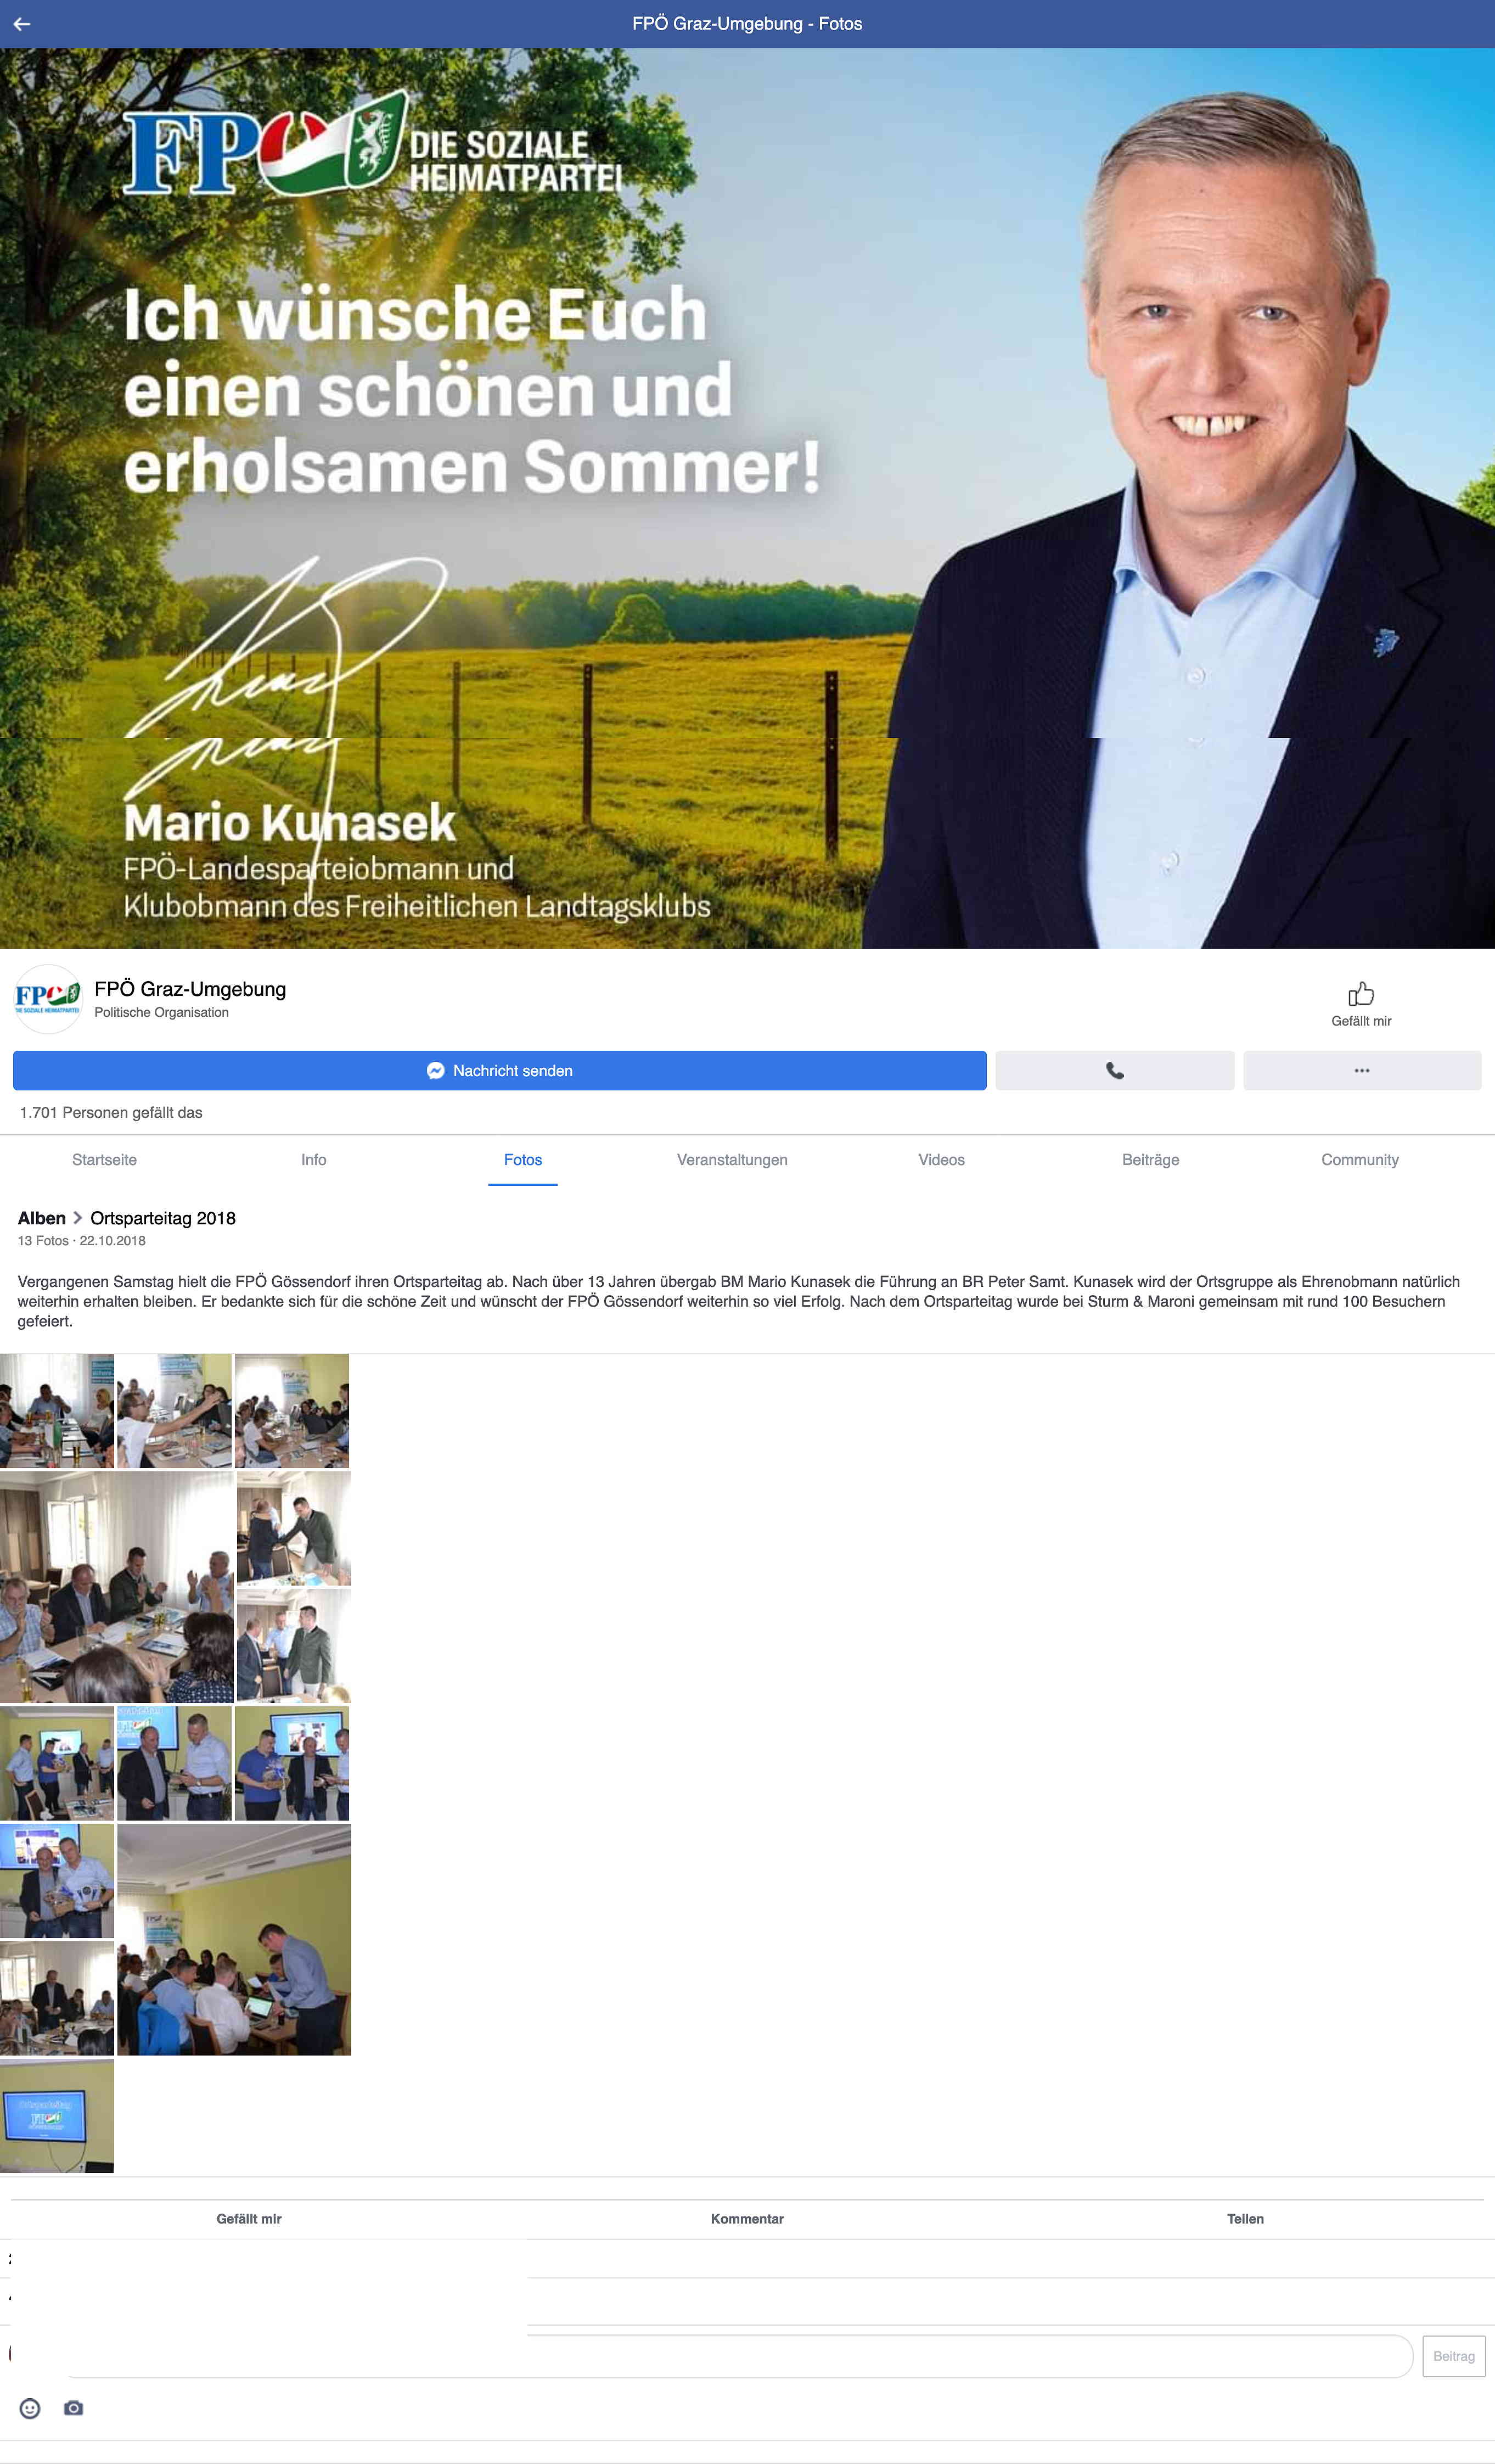Submit comment with the Beitrag button
The image size is (1495, 2464).
(1454, 2357)
